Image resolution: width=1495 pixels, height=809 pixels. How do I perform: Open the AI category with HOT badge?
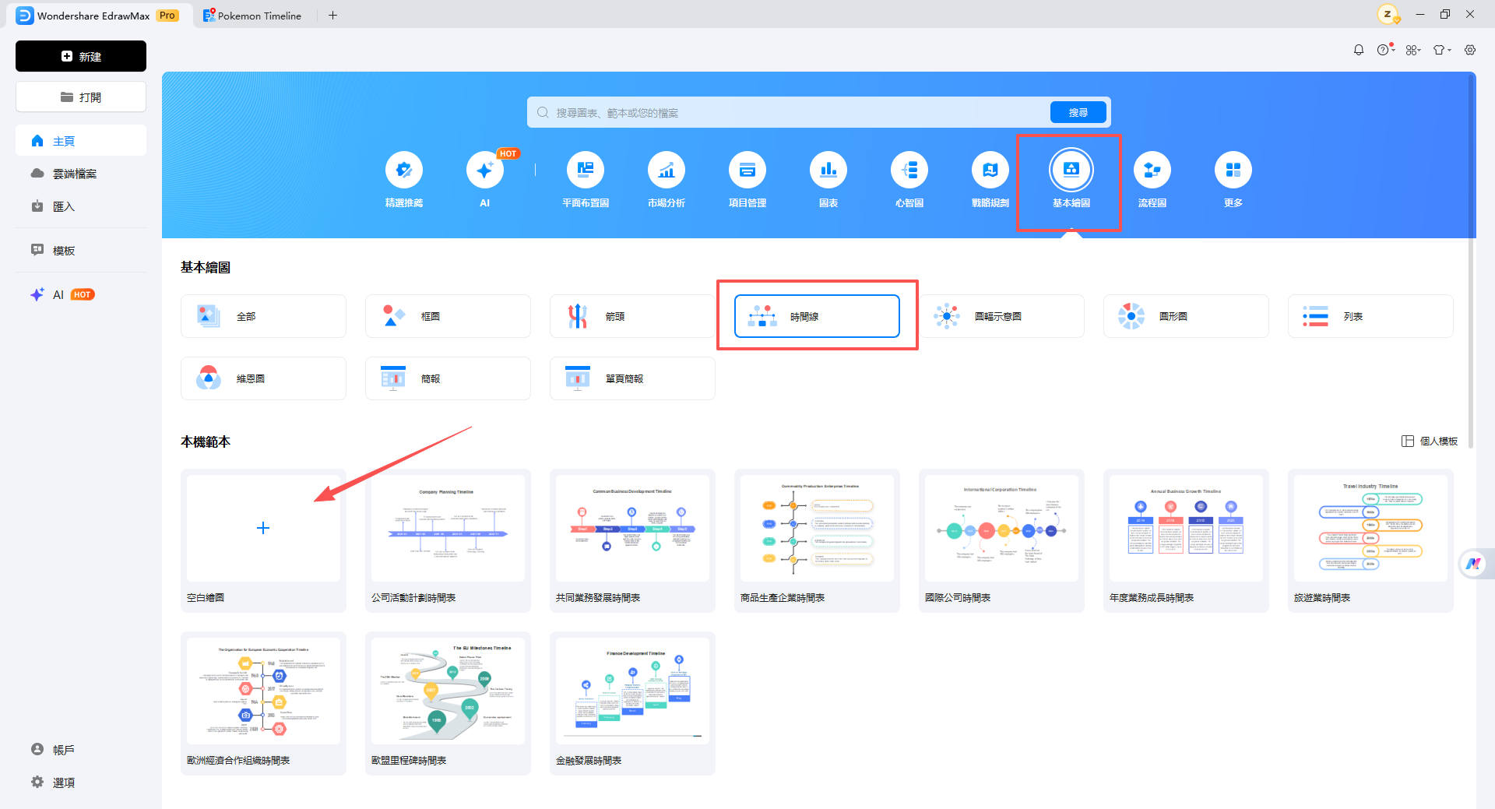[485, 179]
